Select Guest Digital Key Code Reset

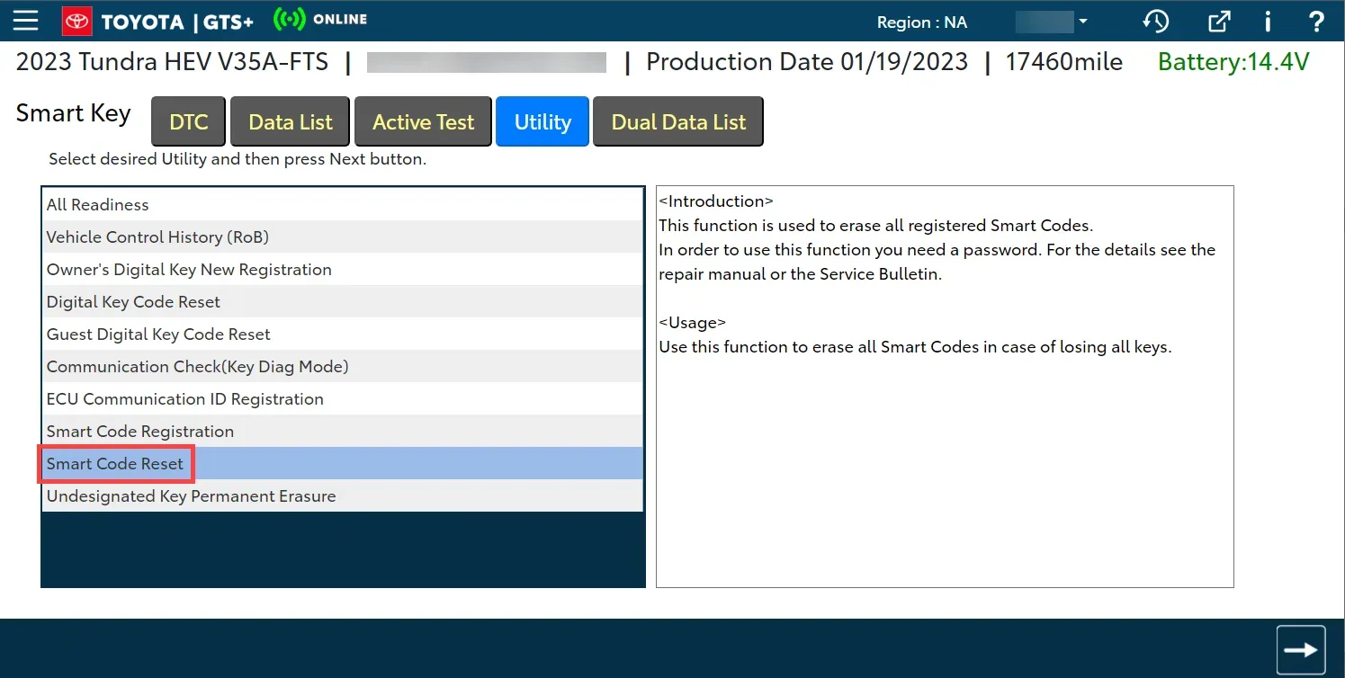pyautogui.click(x=343, y=334)
